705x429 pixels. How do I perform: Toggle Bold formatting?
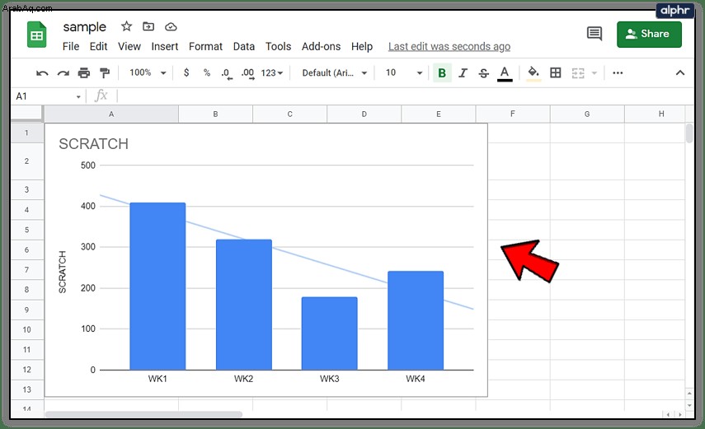point(442,72)
